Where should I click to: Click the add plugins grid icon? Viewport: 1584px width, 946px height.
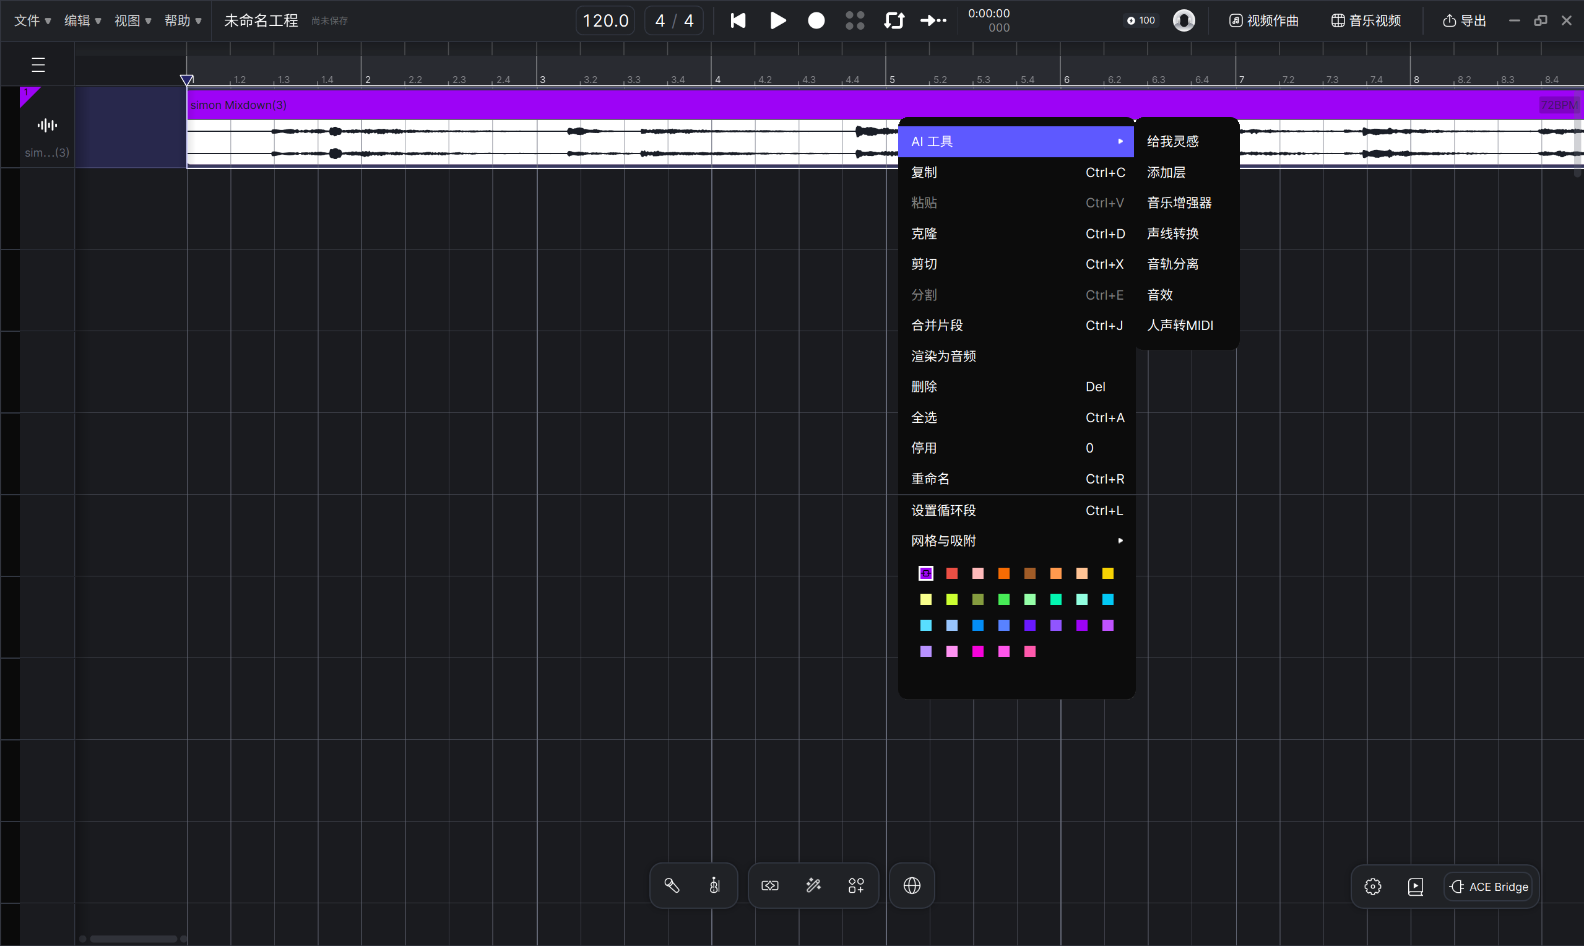[x=856, y=885]
